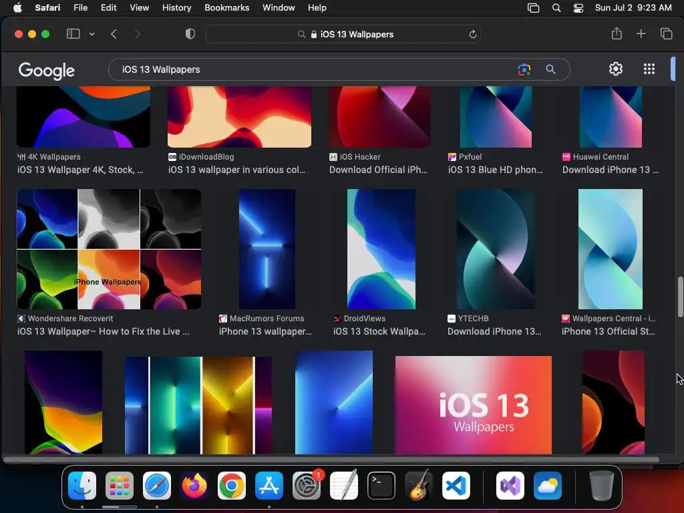Open the date and time in menu bar
This screenshot has width=684, height=513.
pyautogui.click(x=633, y=8)
